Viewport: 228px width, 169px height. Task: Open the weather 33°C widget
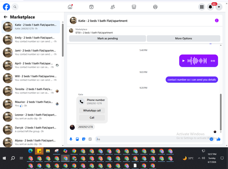click(x=188, y=158)
